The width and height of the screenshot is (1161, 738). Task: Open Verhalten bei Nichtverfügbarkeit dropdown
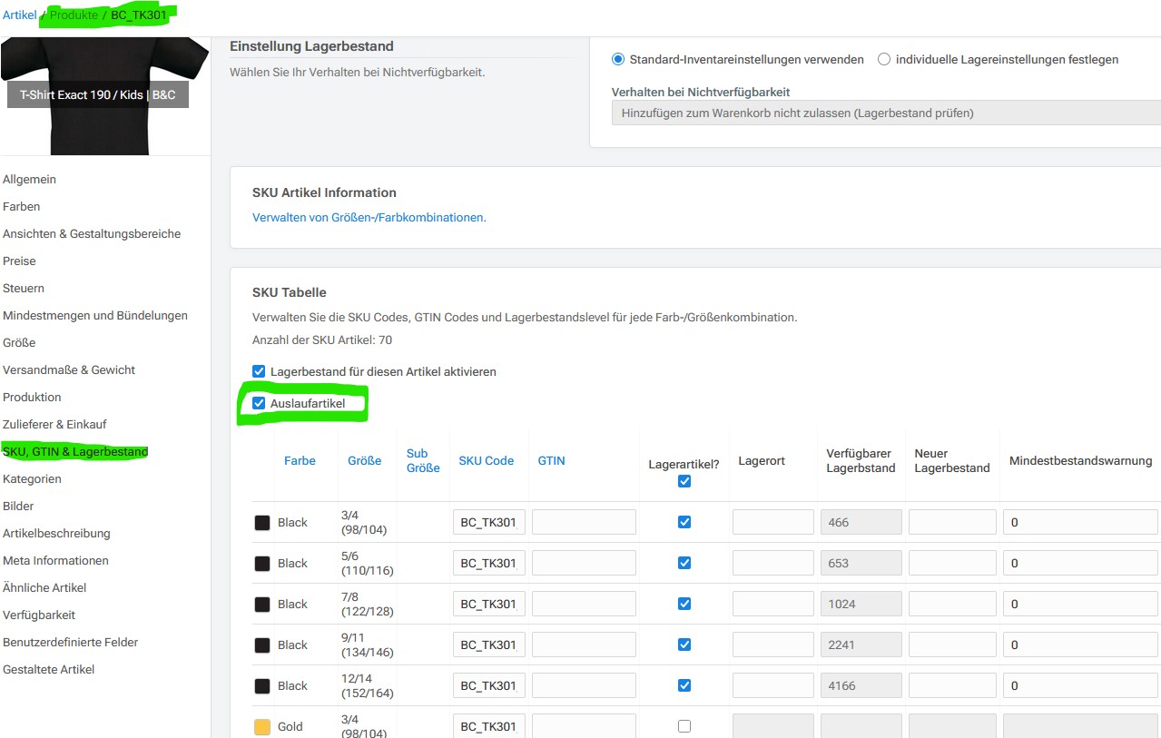(885, 113)
